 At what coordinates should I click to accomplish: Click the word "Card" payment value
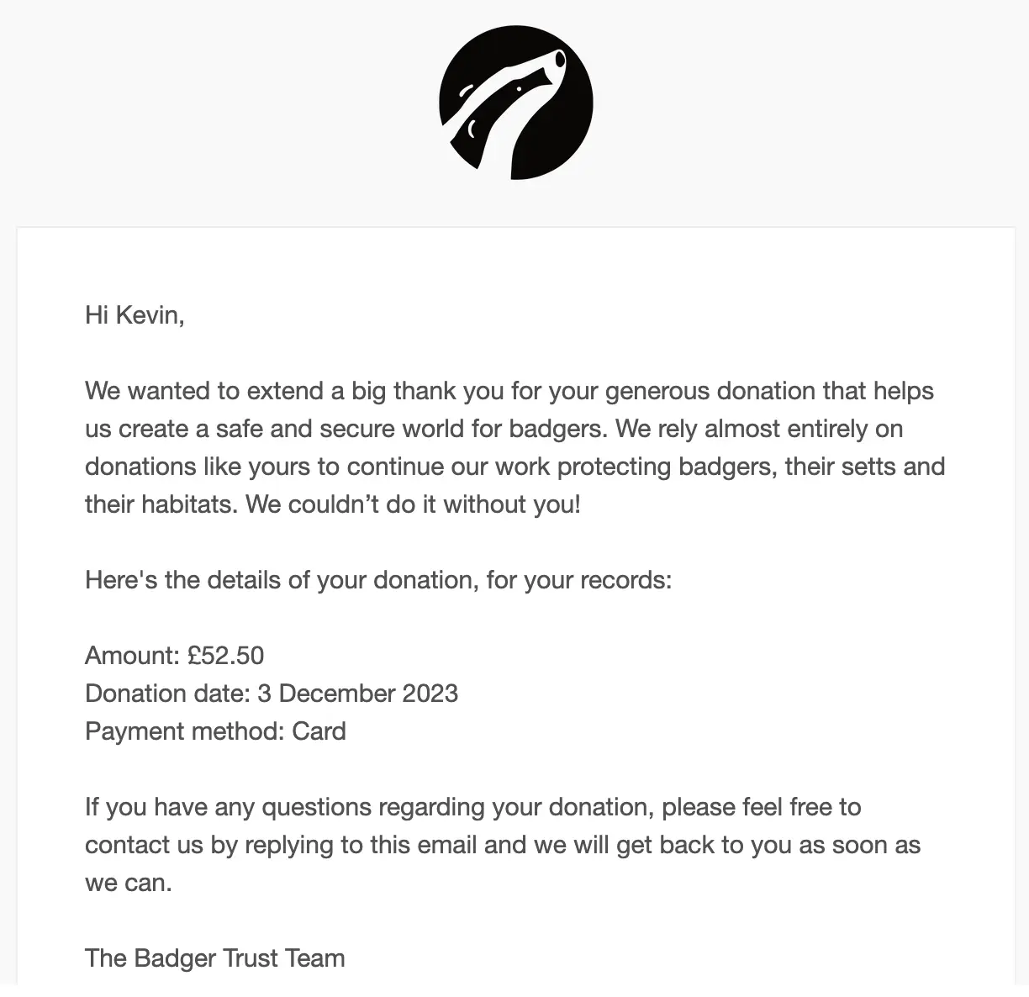[x=319, y=731]
